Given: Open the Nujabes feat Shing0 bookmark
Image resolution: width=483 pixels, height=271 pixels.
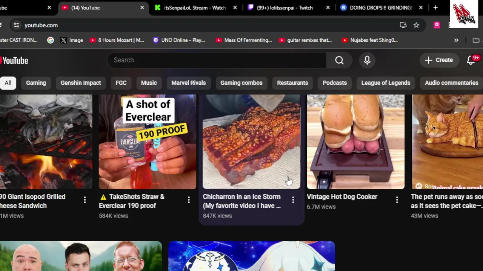Looking at the screenshot, I should tap(370, 40).
